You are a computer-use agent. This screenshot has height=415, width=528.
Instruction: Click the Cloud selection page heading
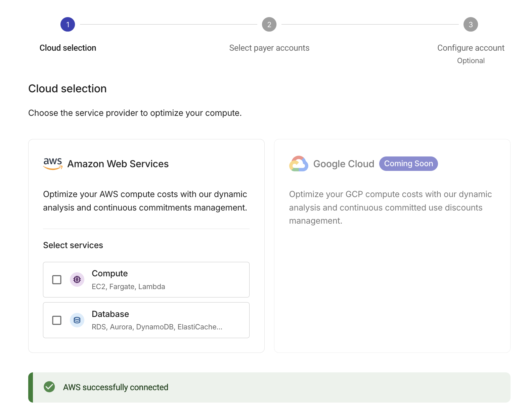click(68, 89)
